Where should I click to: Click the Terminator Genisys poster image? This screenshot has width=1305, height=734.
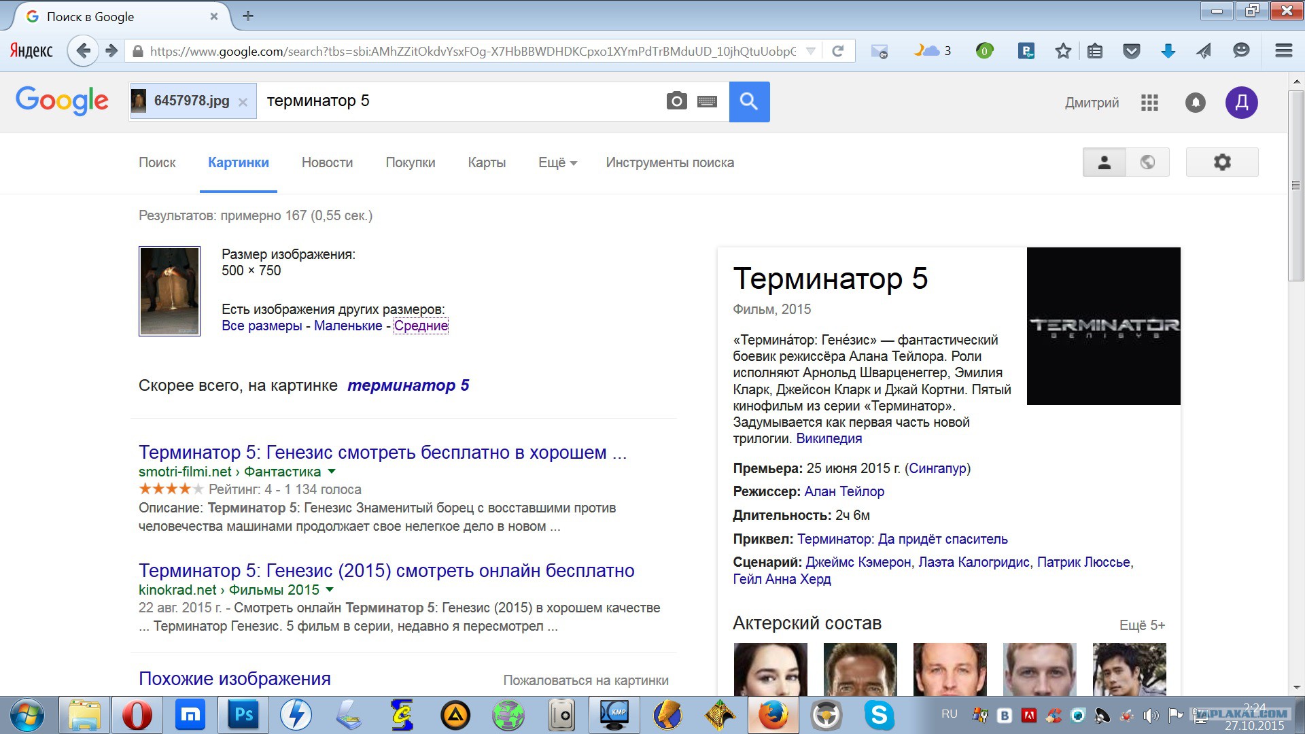[x=1104, y=326]
